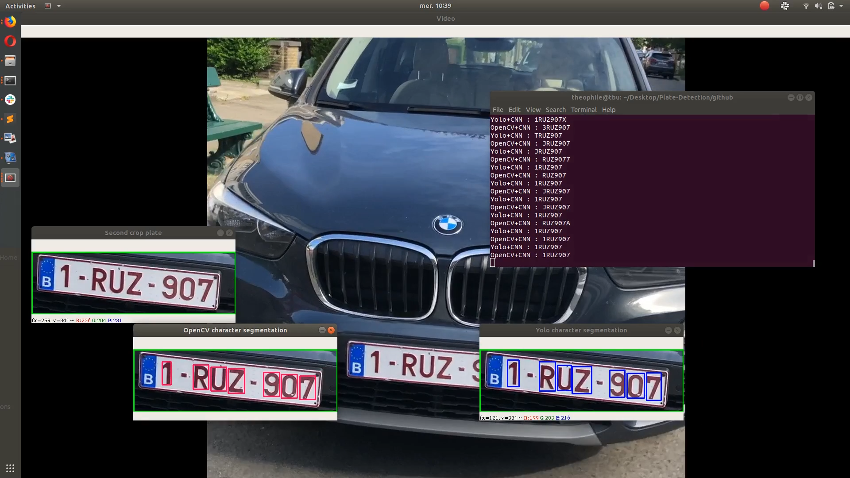This screenshot has height=478, width=850.
Task: Open the terminal's Search menu
Action: 555,110
